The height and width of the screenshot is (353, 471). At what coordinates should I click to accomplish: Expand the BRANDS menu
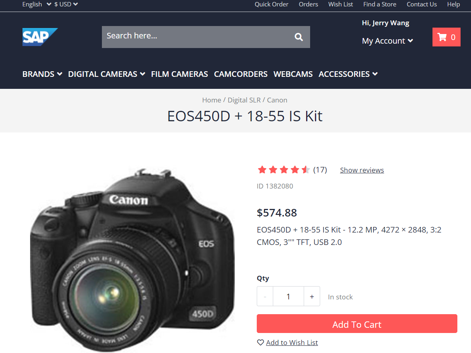pos(43,74)
